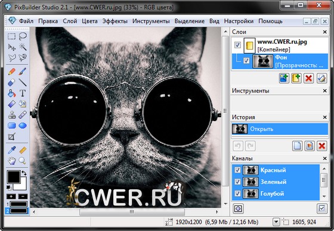Click the new document from history icon
The width and height of the screenshot is (334, 231).
[x=297, y=146]
